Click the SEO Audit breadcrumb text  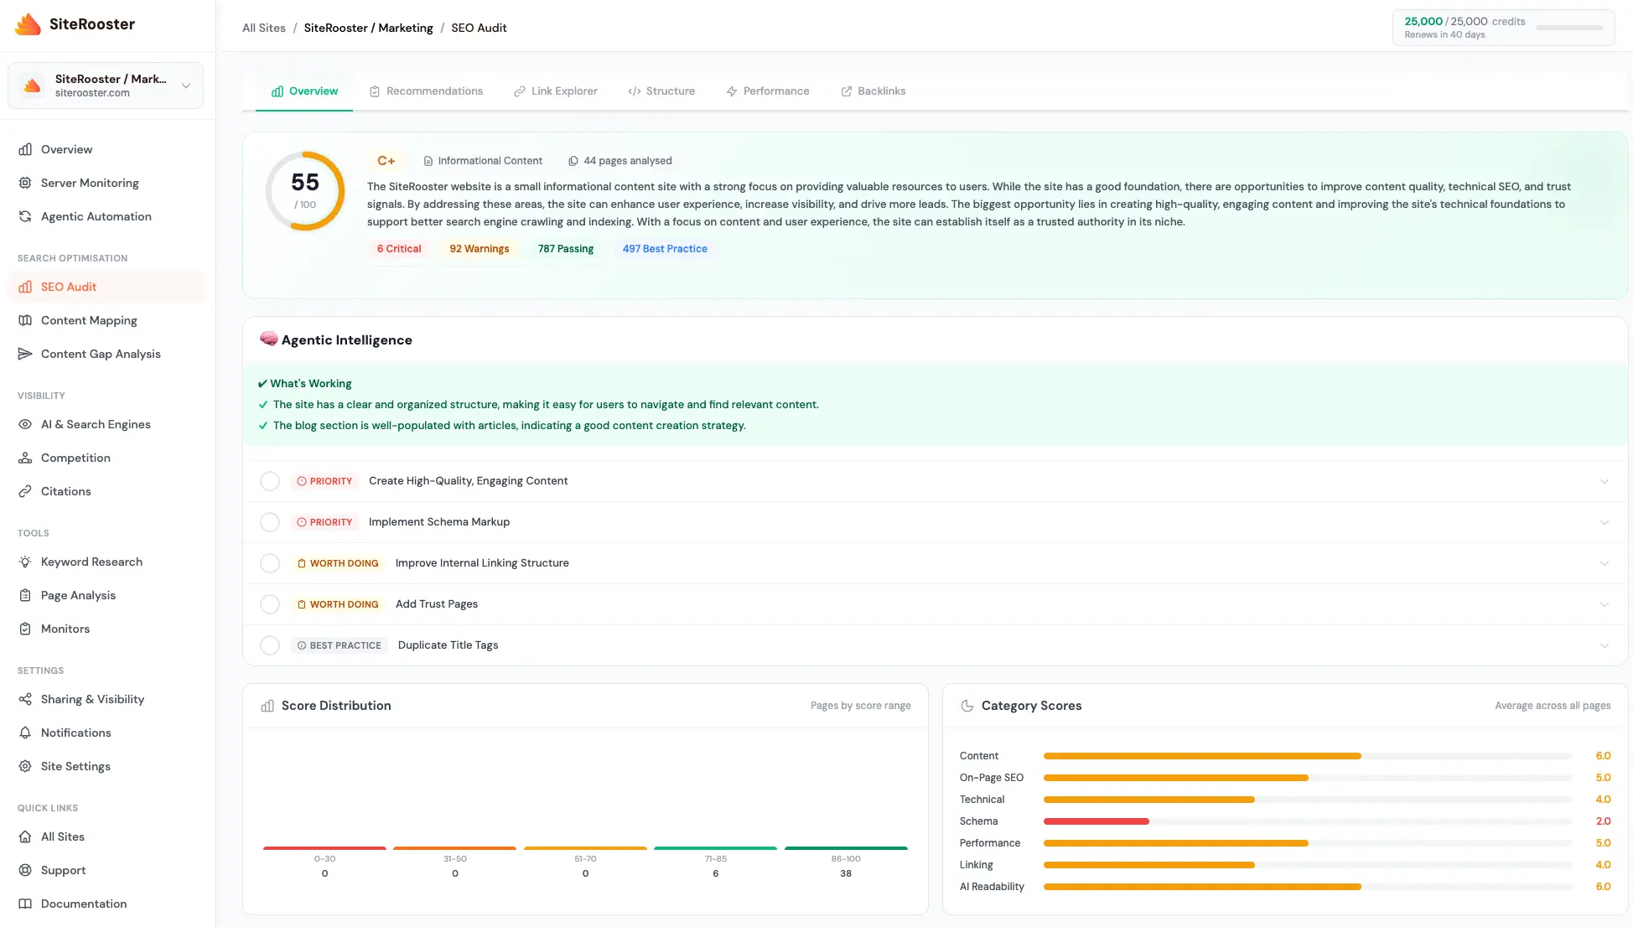click(x=479, y=28)
